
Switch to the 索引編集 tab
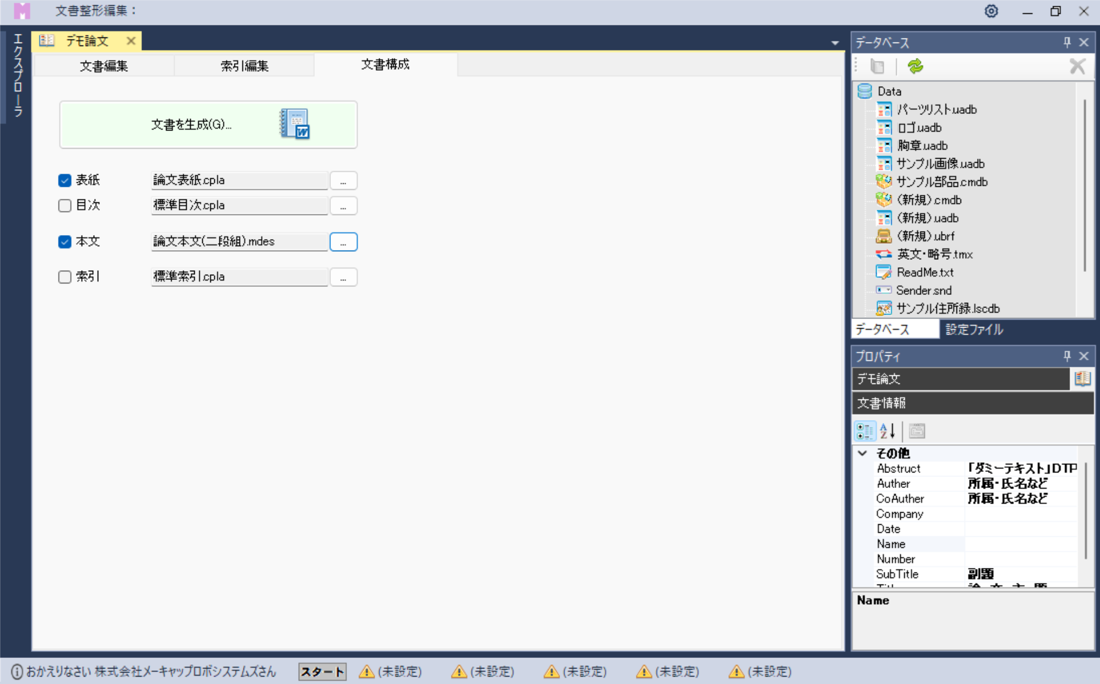244,66
